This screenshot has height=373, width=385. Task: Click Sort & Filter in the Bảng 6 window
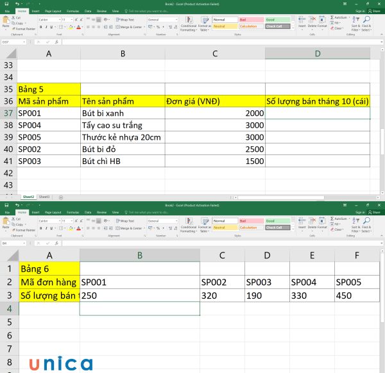tap(355, 225)
